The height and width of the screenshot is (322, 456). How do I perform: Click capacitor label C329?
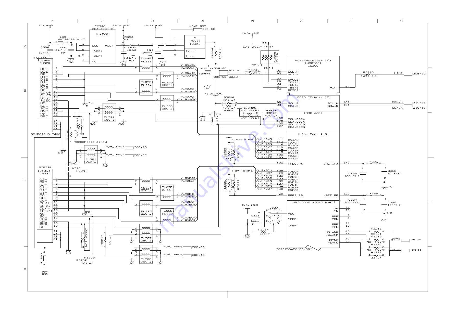[150, 50]
